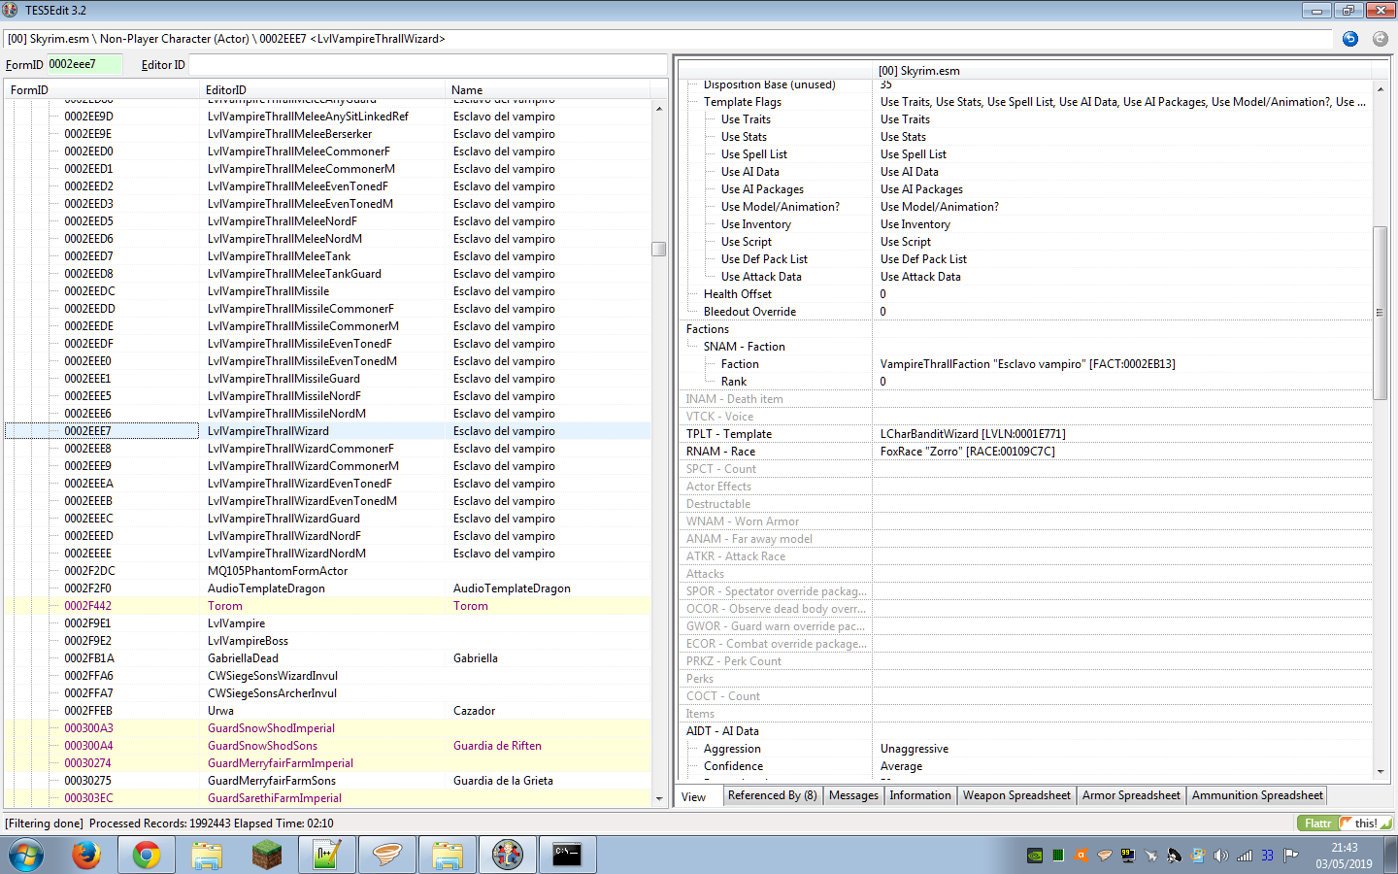Open the NVIDIA tray icon

1035,856
